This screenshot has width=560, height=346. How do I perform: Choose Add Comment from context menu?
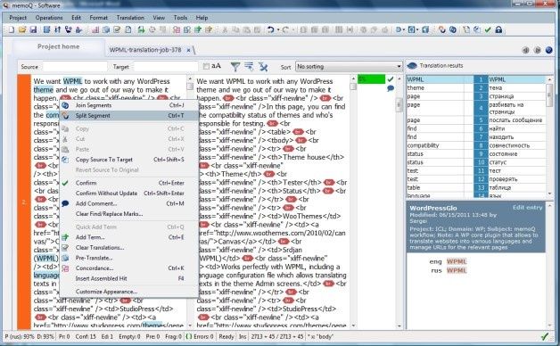click(129, 203)
